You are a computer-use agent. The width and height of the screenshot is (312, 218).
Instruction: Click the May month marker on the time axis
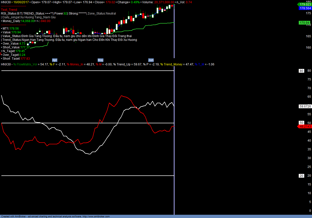[x=100, y=60]
